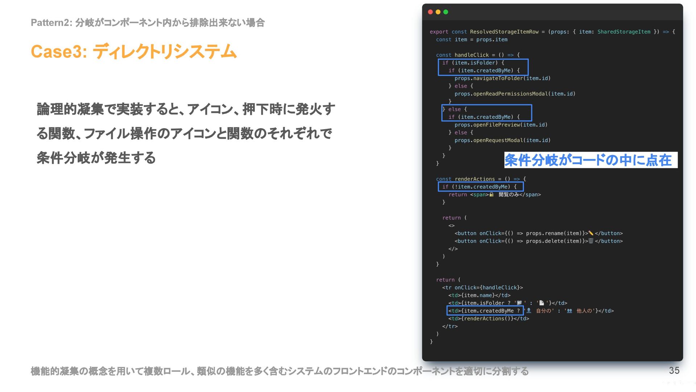Image resolution: width=696 pixels, height=392 pixels.
Task: Click the highlighted if (!item.createdByMe) line
Action: [x=481, y=187]
